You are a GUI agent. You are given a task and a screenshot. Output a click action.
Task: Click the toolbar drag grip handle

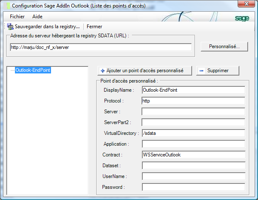(5, 26)
